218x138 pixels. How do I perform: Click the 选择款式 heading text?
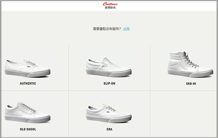[x=110, y=7]
